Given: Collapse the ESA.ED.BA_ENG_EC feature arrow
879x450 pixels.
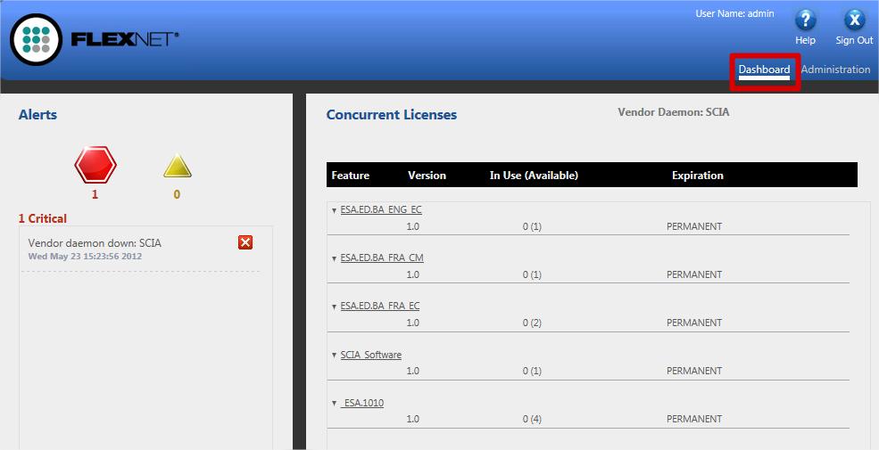Looking at the screenshot, I should [x=334, y=211].
